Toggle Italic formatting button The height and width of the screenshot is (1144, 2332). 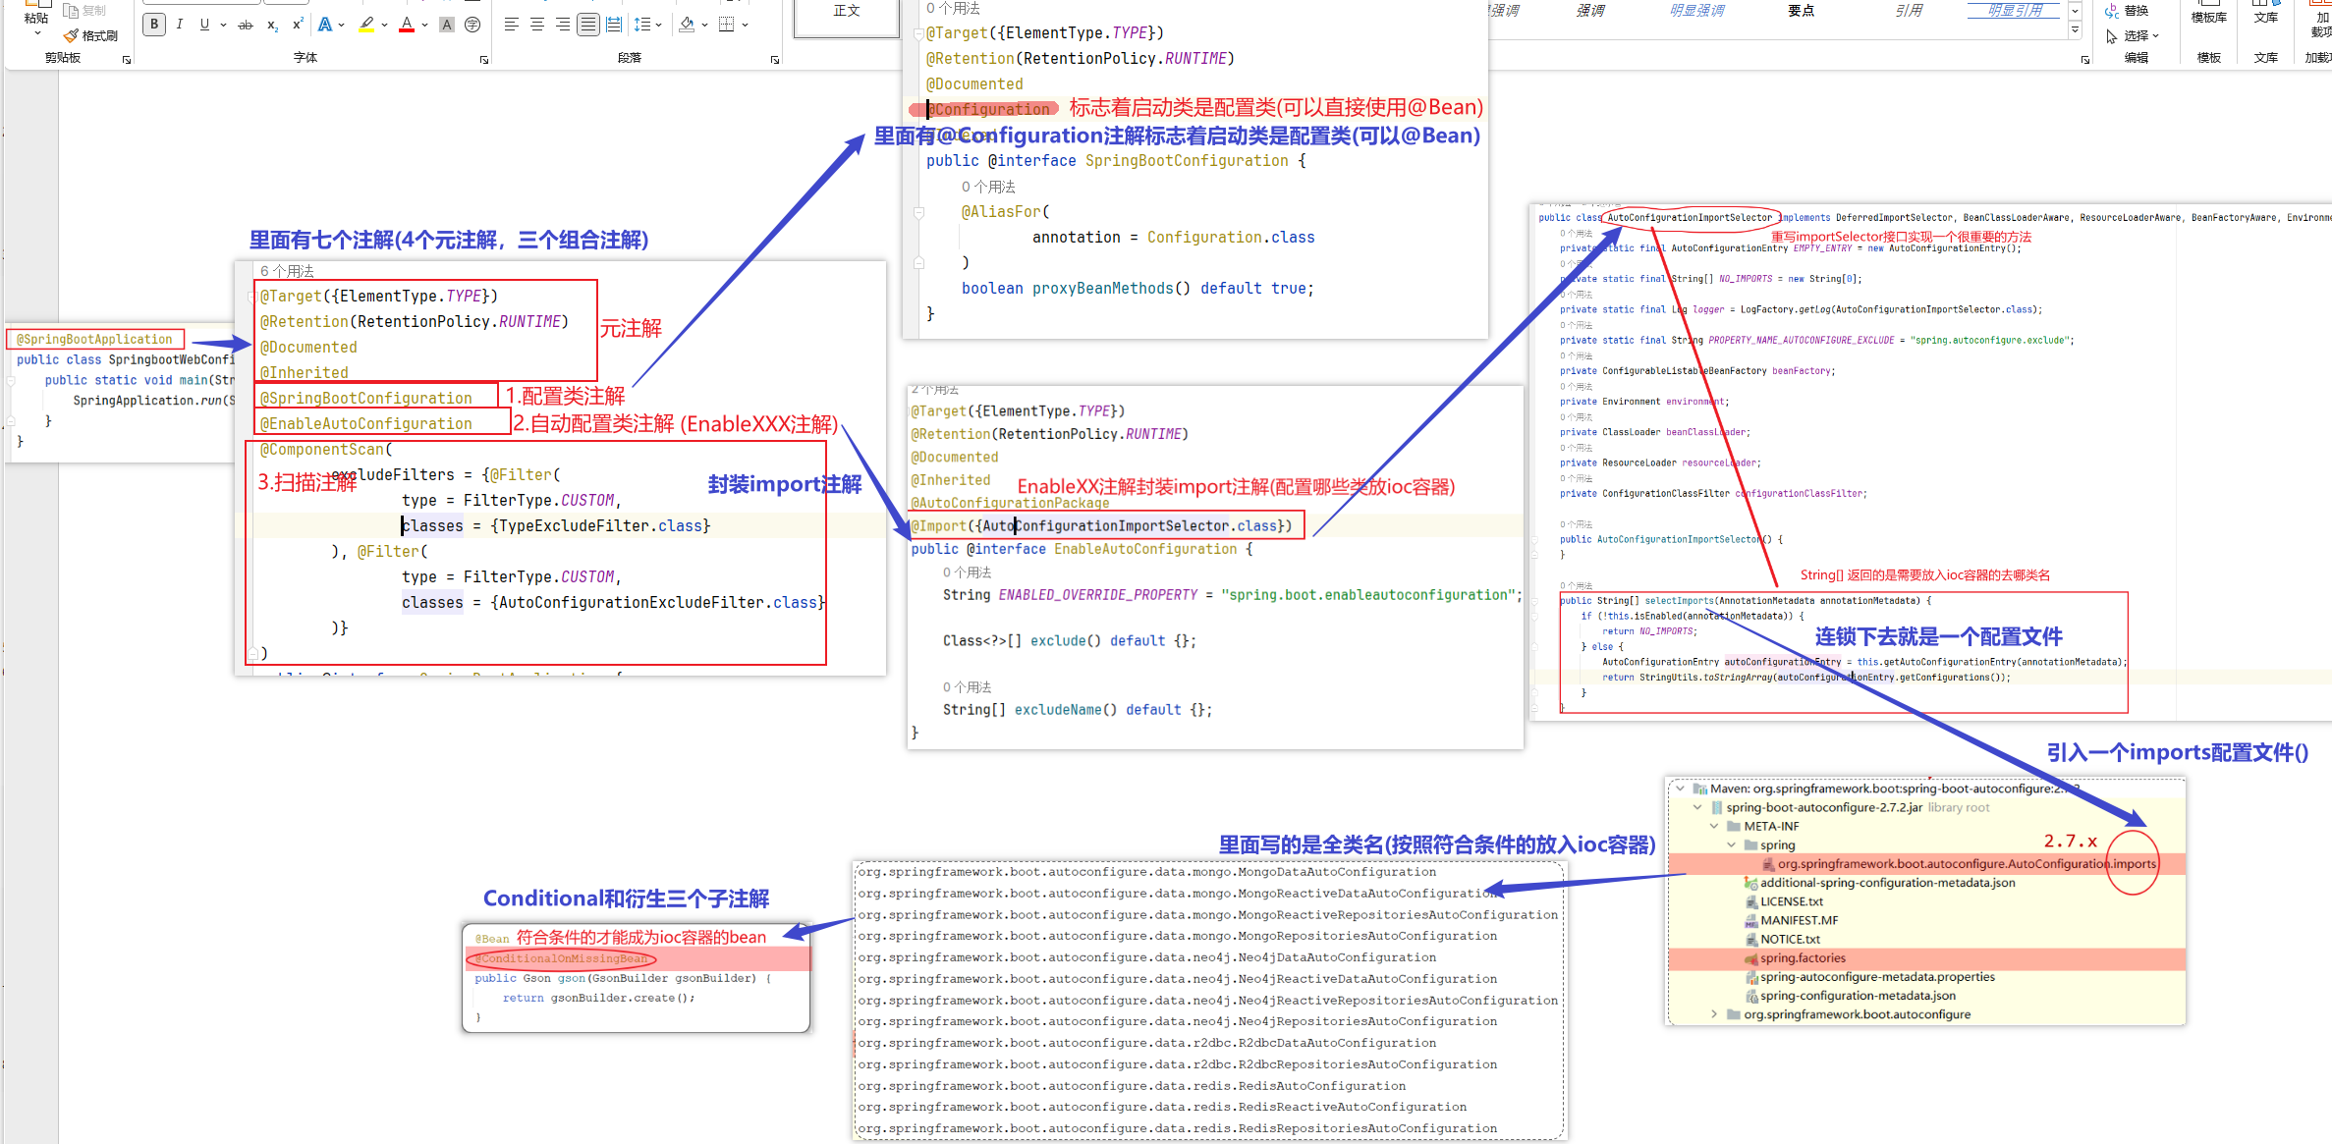pos(179,25)
